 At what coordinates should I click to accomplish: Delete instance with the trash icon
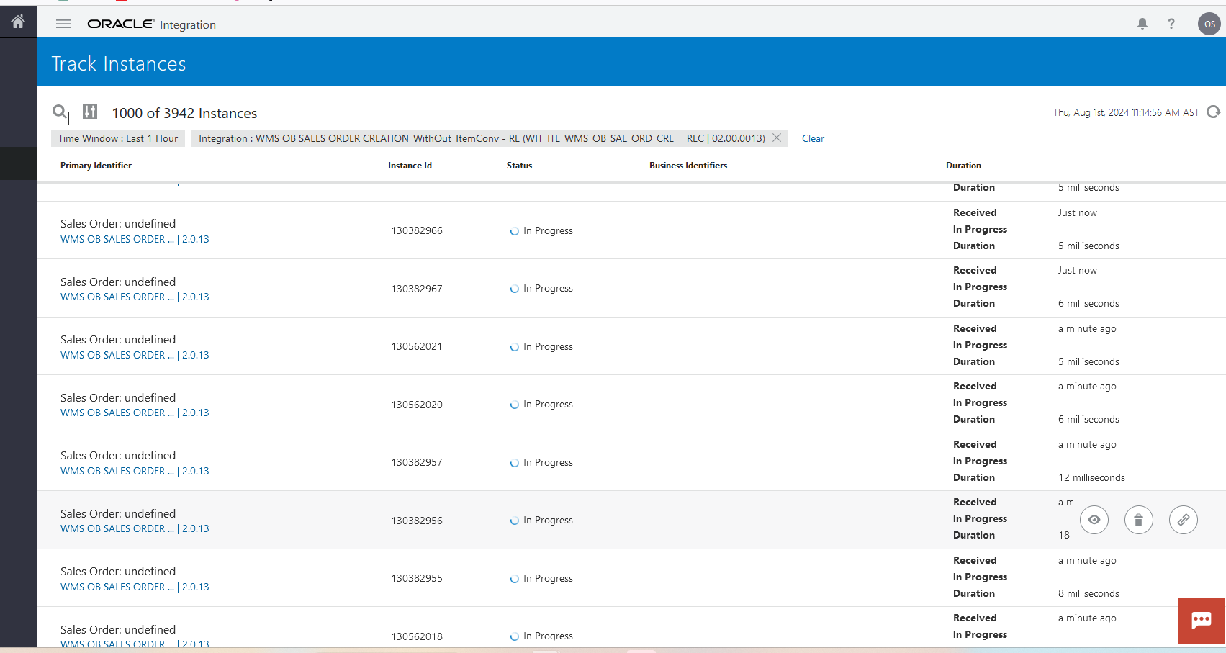(1138, 520)
